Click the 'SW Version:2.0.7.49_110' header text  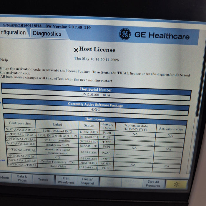[68, 27]
